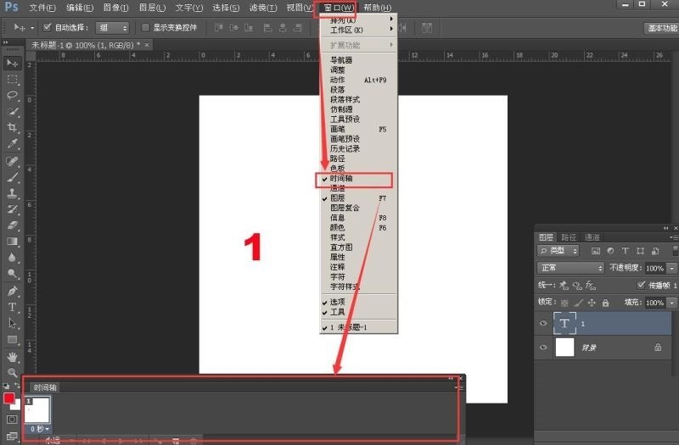Image resolution: width=679 pixels, height=445 pixels.
Task: Click the red foreground color swatch
Action: (x=8, y=398)
